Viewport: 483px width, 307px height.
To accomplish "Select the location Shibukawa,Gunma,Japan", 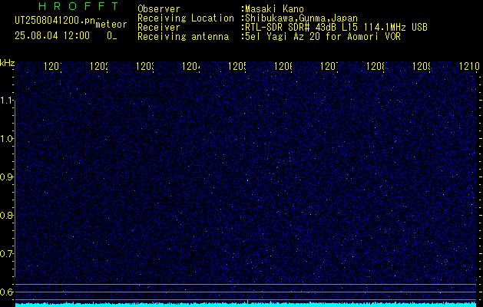I will [x=301, y=18].
